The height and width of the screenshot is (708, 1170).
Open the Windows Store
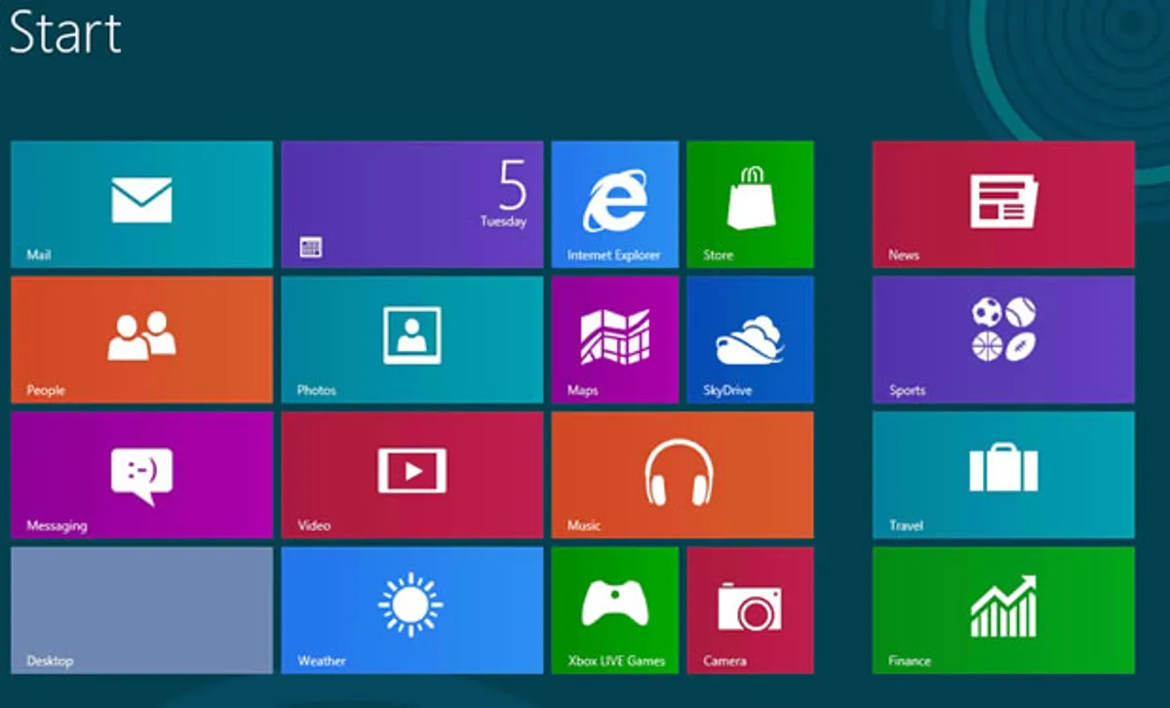tap(750, 203)
